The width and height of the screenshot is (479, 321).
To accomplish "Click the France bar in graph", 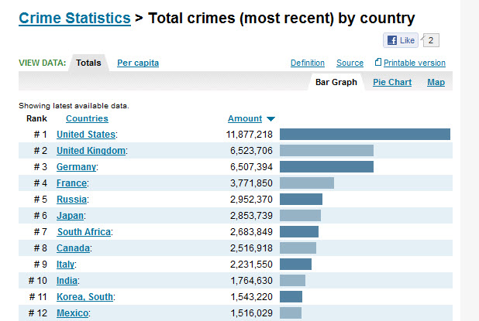I will pos(307,183).
